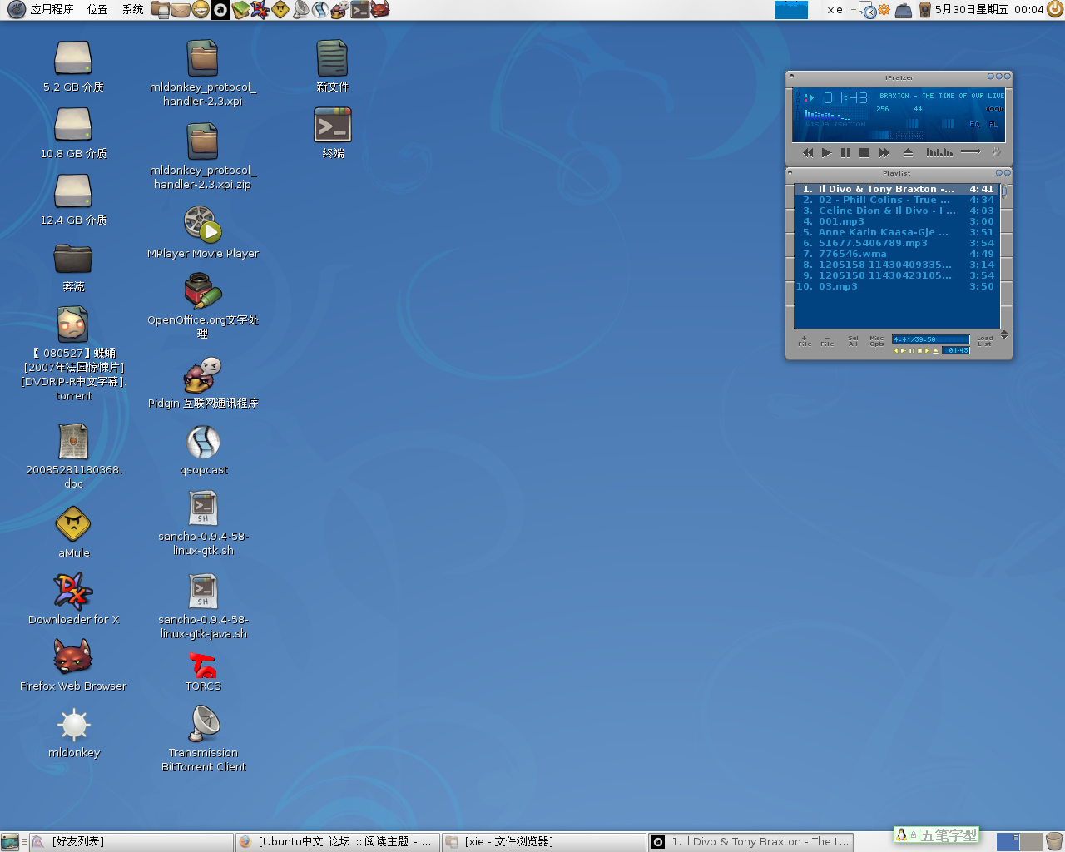Launch aMule from top panel
The width and height of the screenshot is (1065, 852).
click(280, 10)
